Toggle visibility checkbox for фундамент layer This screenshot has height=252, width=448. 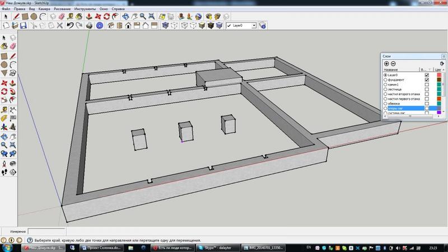click(x=427, y=80)
